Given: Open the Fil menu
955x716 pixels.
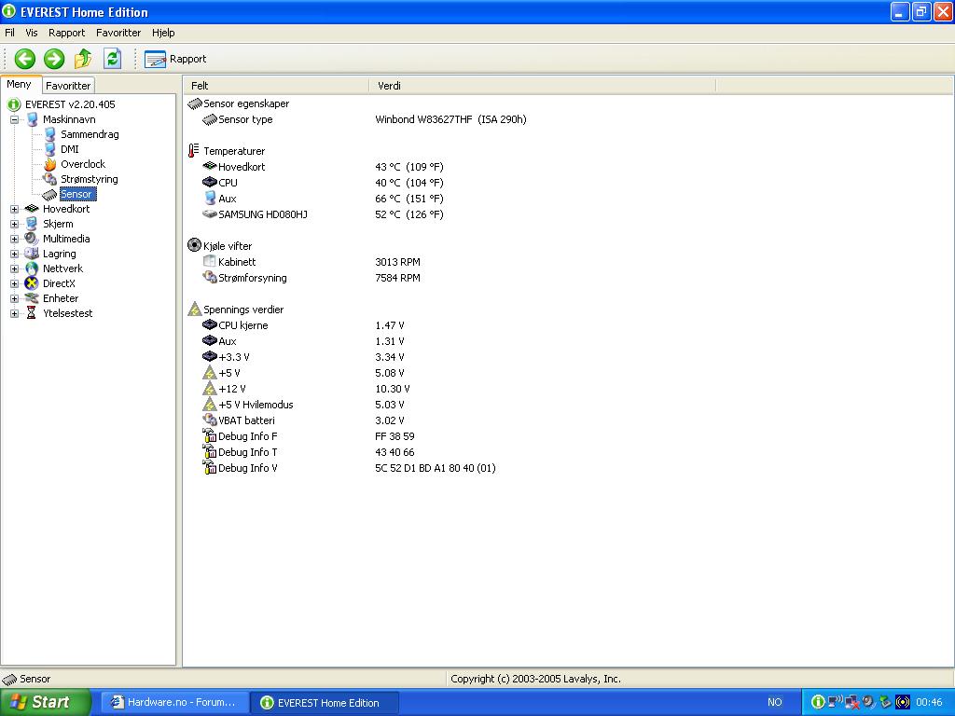Looking at the screenshot, I should (9, 33).
